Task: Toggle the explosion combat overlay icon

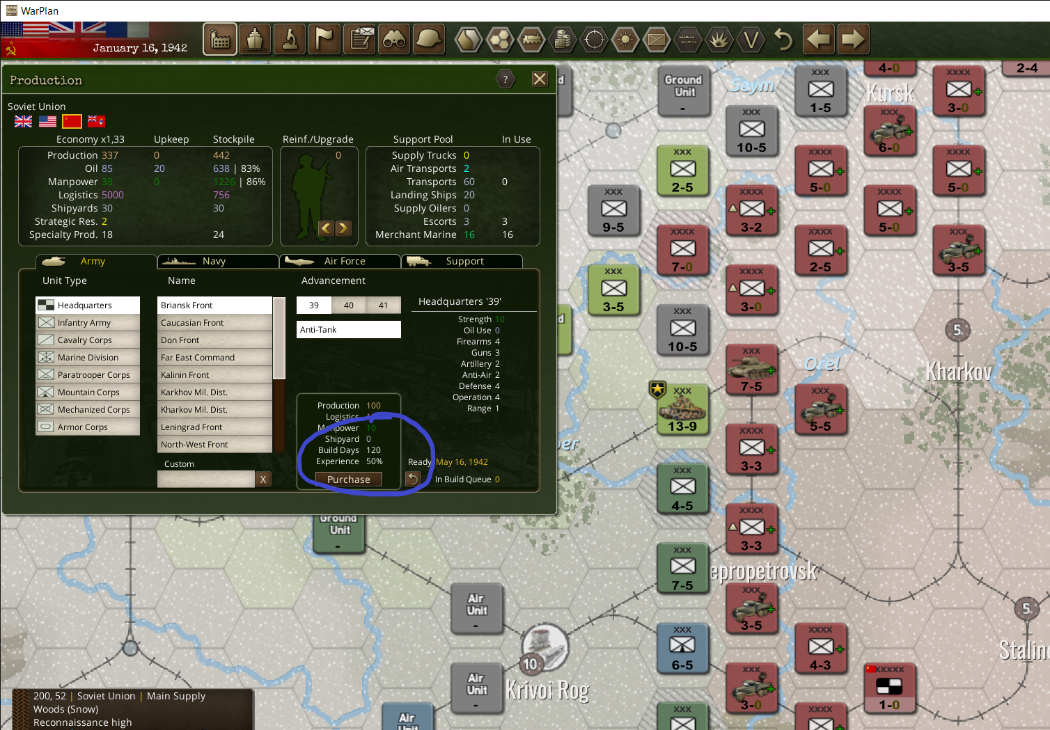Action: click(x=719, y=40)
